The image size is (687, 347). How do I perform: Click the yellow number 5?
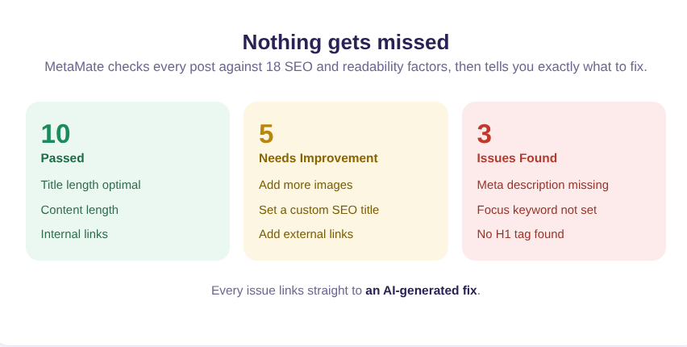(x=266, y=134)
